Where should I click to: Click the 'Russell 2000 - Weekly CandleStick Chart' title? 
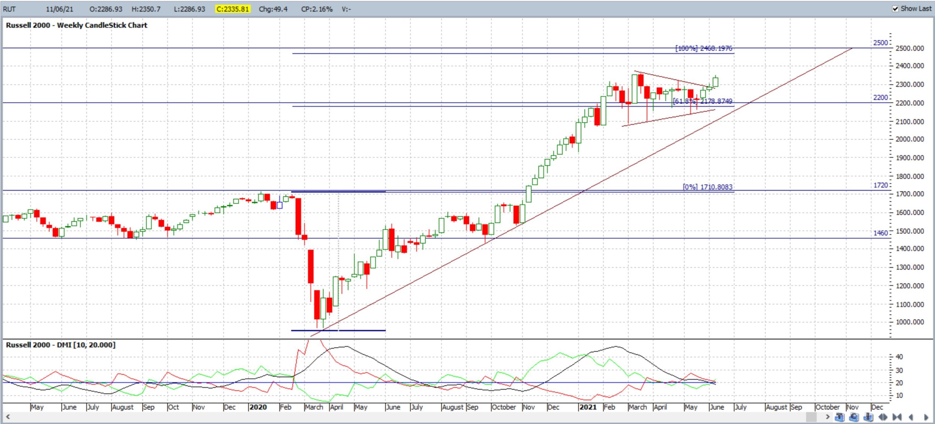77,25
